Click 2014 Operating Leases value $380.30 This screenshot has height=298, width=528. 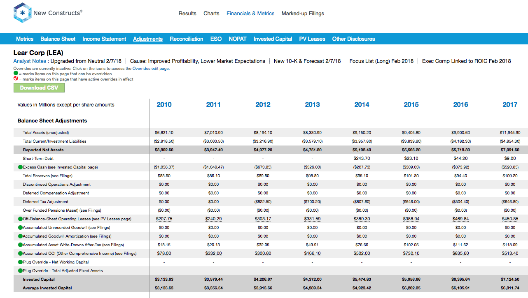(x=362, y=219)
